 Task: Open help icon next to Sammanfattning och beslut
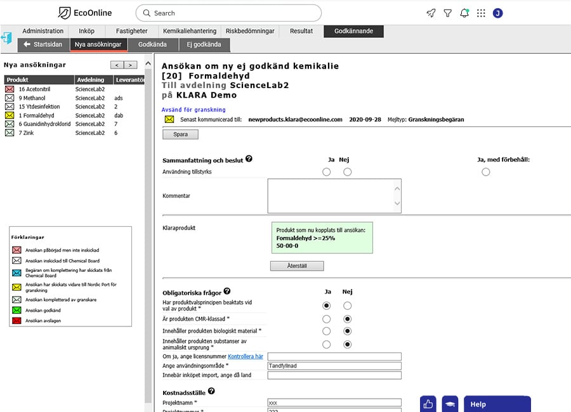[x=249, y=158]
